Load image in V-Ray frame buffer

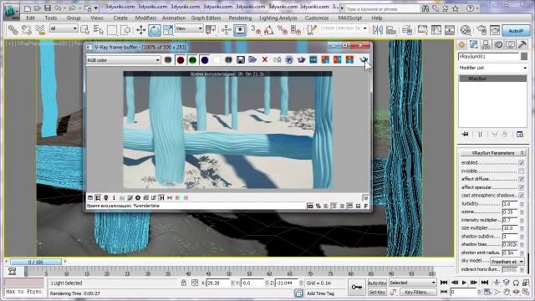[x=252, y=60]
